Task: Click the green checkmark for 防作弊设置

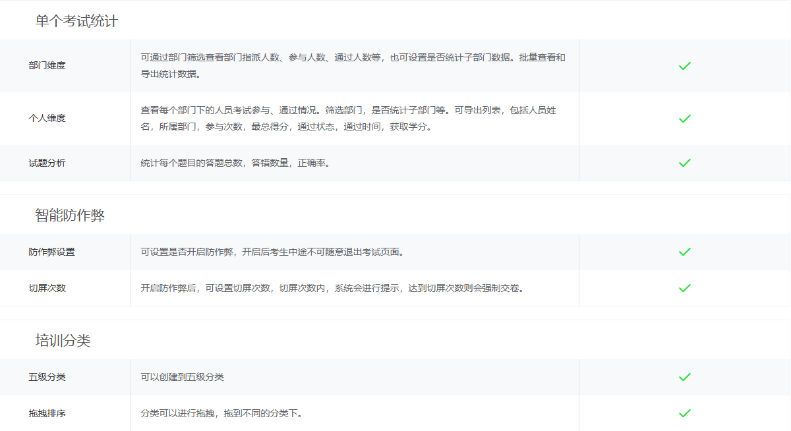Action: pyautogui.click(x=684, y=252)
